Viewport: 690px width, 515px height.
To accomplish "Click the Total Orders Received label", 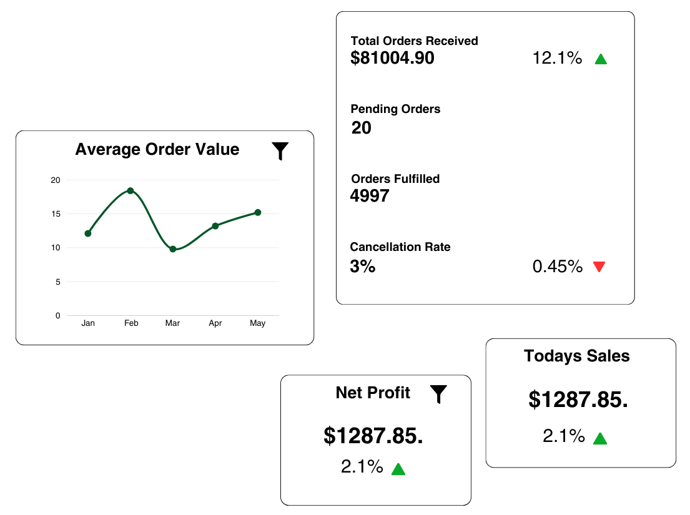I will pos(414,41).
